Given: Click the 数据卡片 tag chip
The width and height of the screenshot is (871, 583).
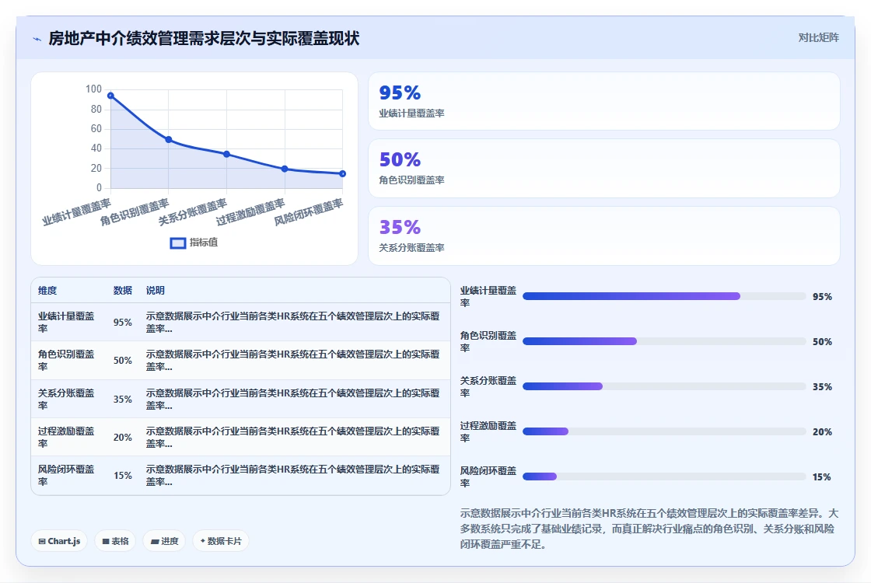Looking at the screenshot, I should pos(221,541).
